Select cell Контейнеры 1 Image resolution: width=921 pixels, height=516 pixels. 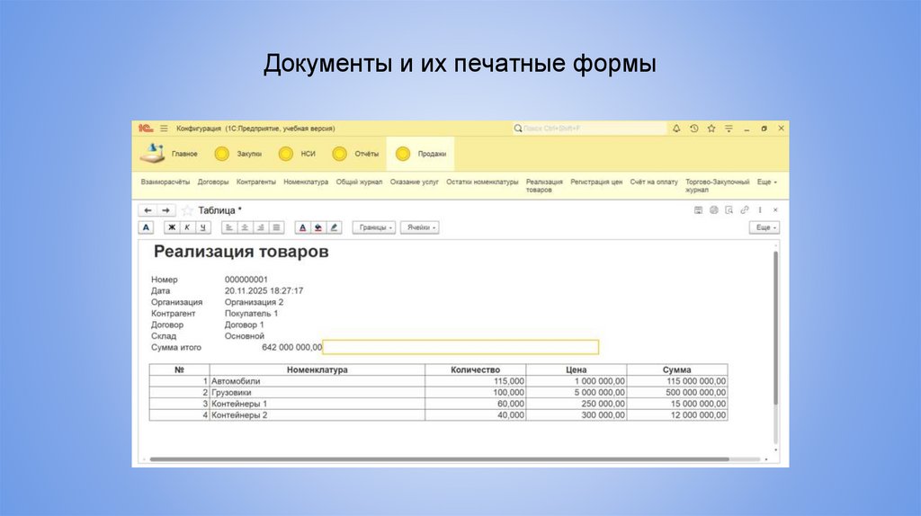(x=317, y=404)
